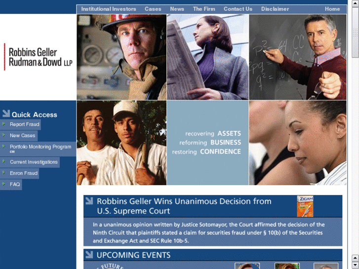Viewport: 359px width, 269px height.
Task: Go to the Home page
Action: pyautogui.click(x=332, y=9)
